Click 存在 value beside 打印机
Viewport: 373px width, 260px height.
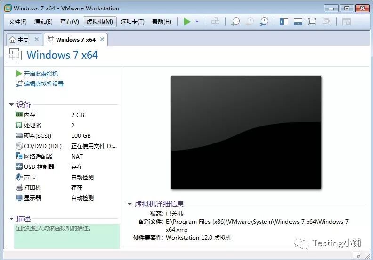[x=77, y=187]
